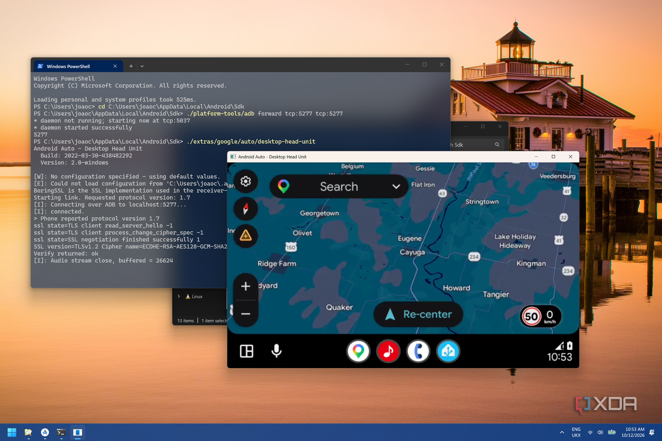Open the Wi-Fi network quick settings
Image resolution: width=662 pixels, height=441 pixels.
[590, 432]
